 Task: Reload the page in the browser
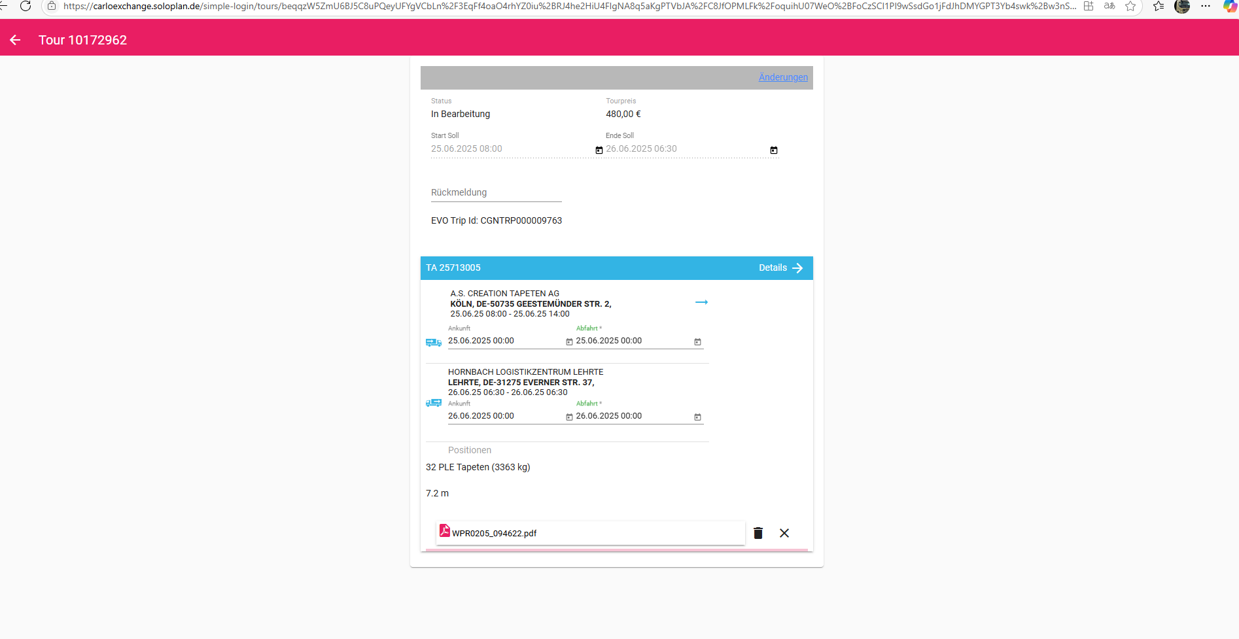tap(26, 6)
